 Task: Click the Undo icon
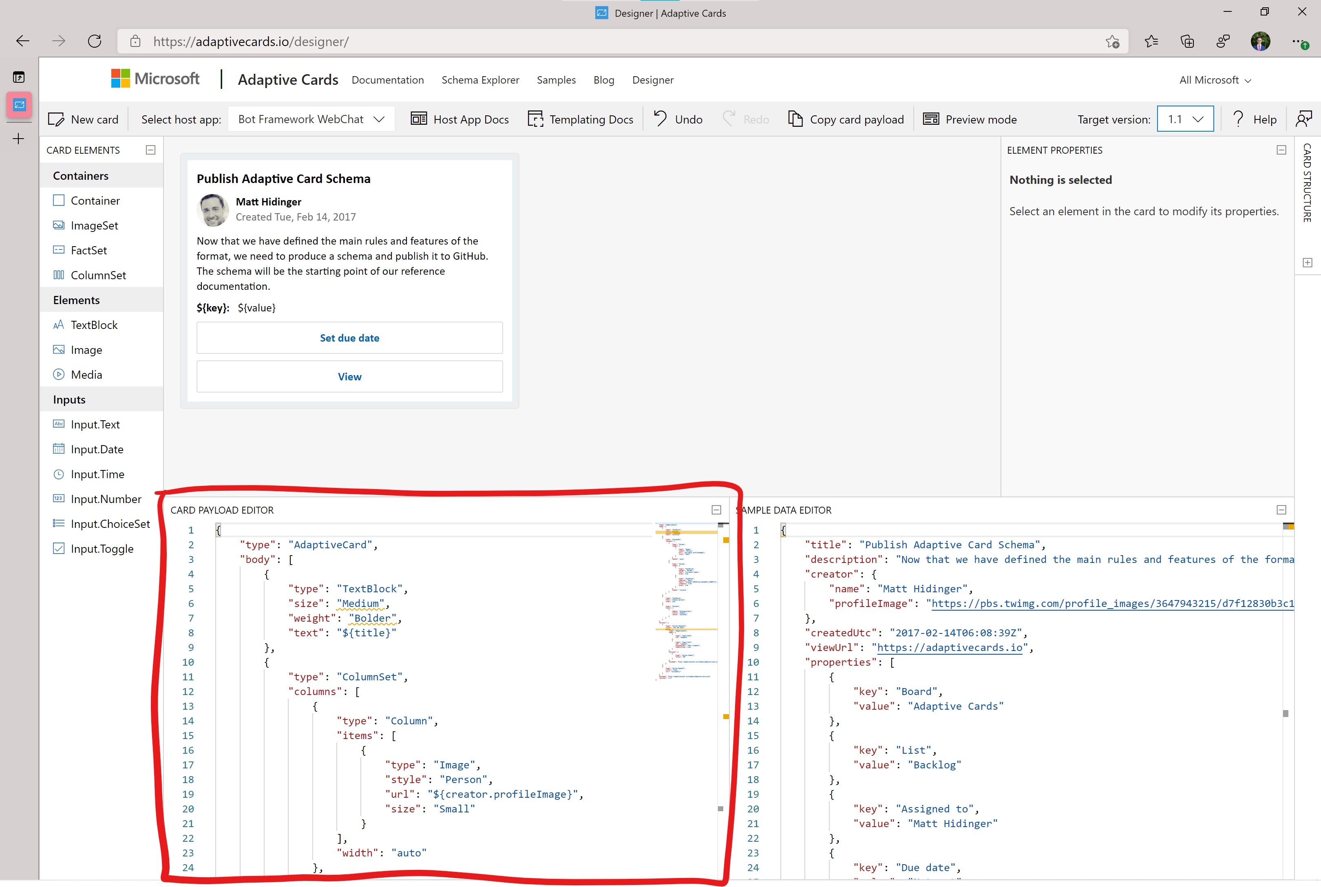[660, 119]
